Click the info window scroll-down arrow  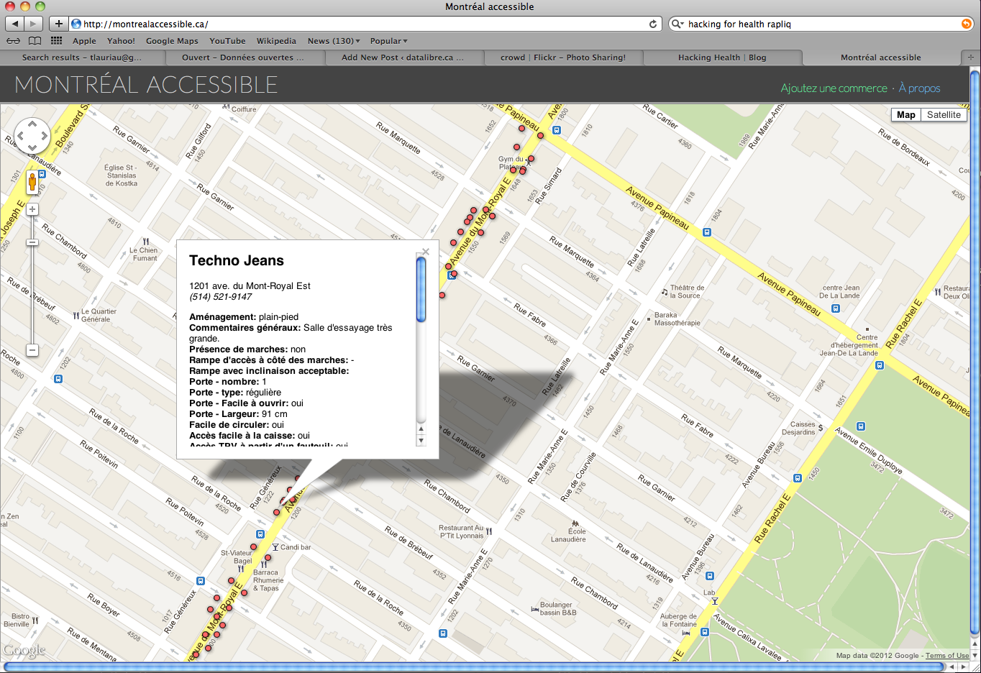[421, 440]
